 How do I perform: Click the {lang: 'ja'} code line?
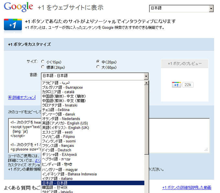coord(20,131)
